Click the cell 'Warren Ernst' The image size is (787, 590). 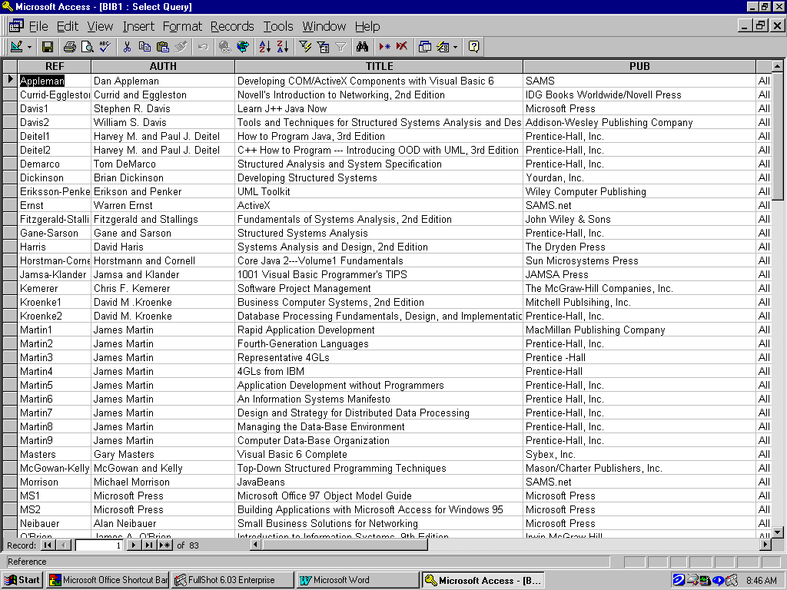163,205
